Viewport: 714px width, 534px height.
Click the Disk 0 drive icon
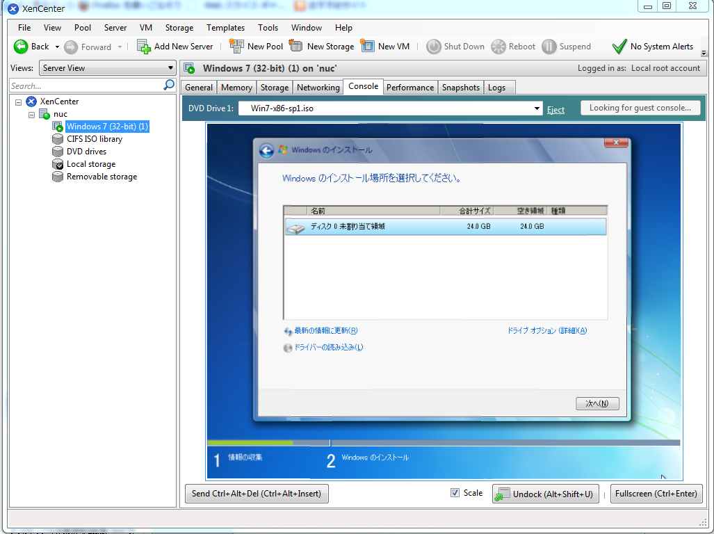click(295, 228)
